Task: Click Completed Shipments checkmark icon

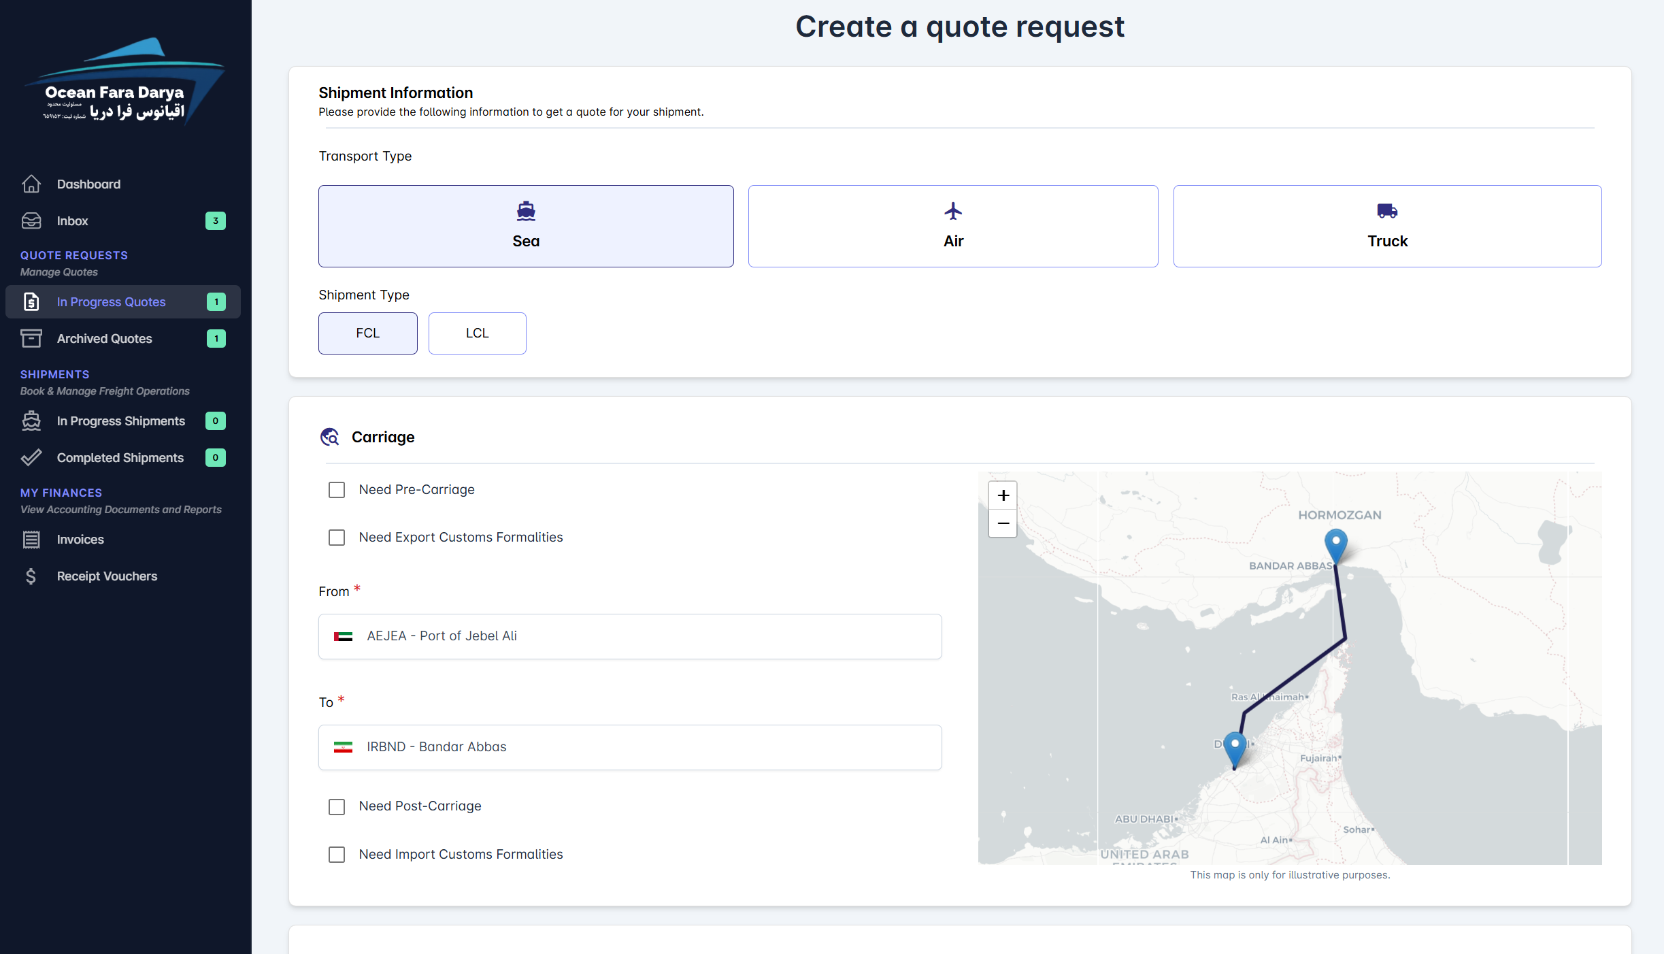Action: [31, 457]
